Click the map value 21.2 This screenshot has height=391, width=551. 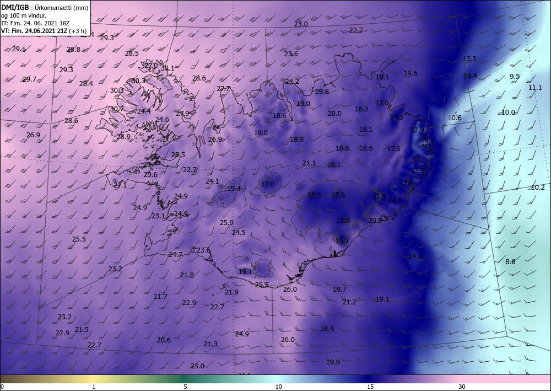click(x=349, y=302)
